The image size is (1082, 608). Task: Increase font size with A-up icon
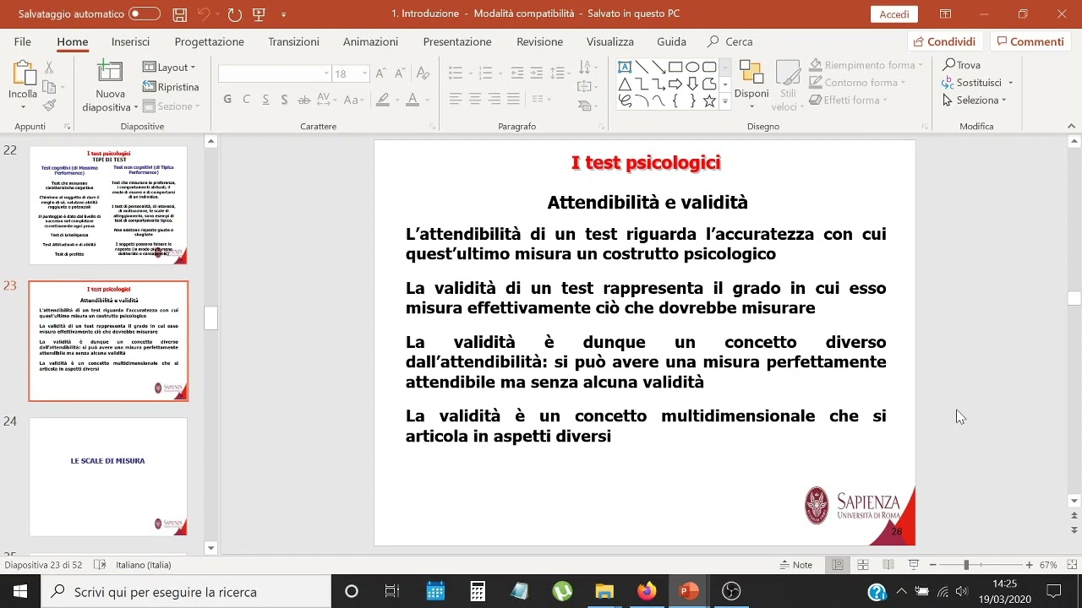[x=381, y=73]
